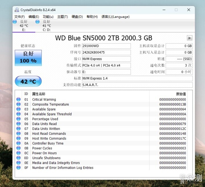Image resolution: width=205 pixels, height=187 pixels.
Task: Click the status orb for Critical Warning
Action: pos(19,99)
